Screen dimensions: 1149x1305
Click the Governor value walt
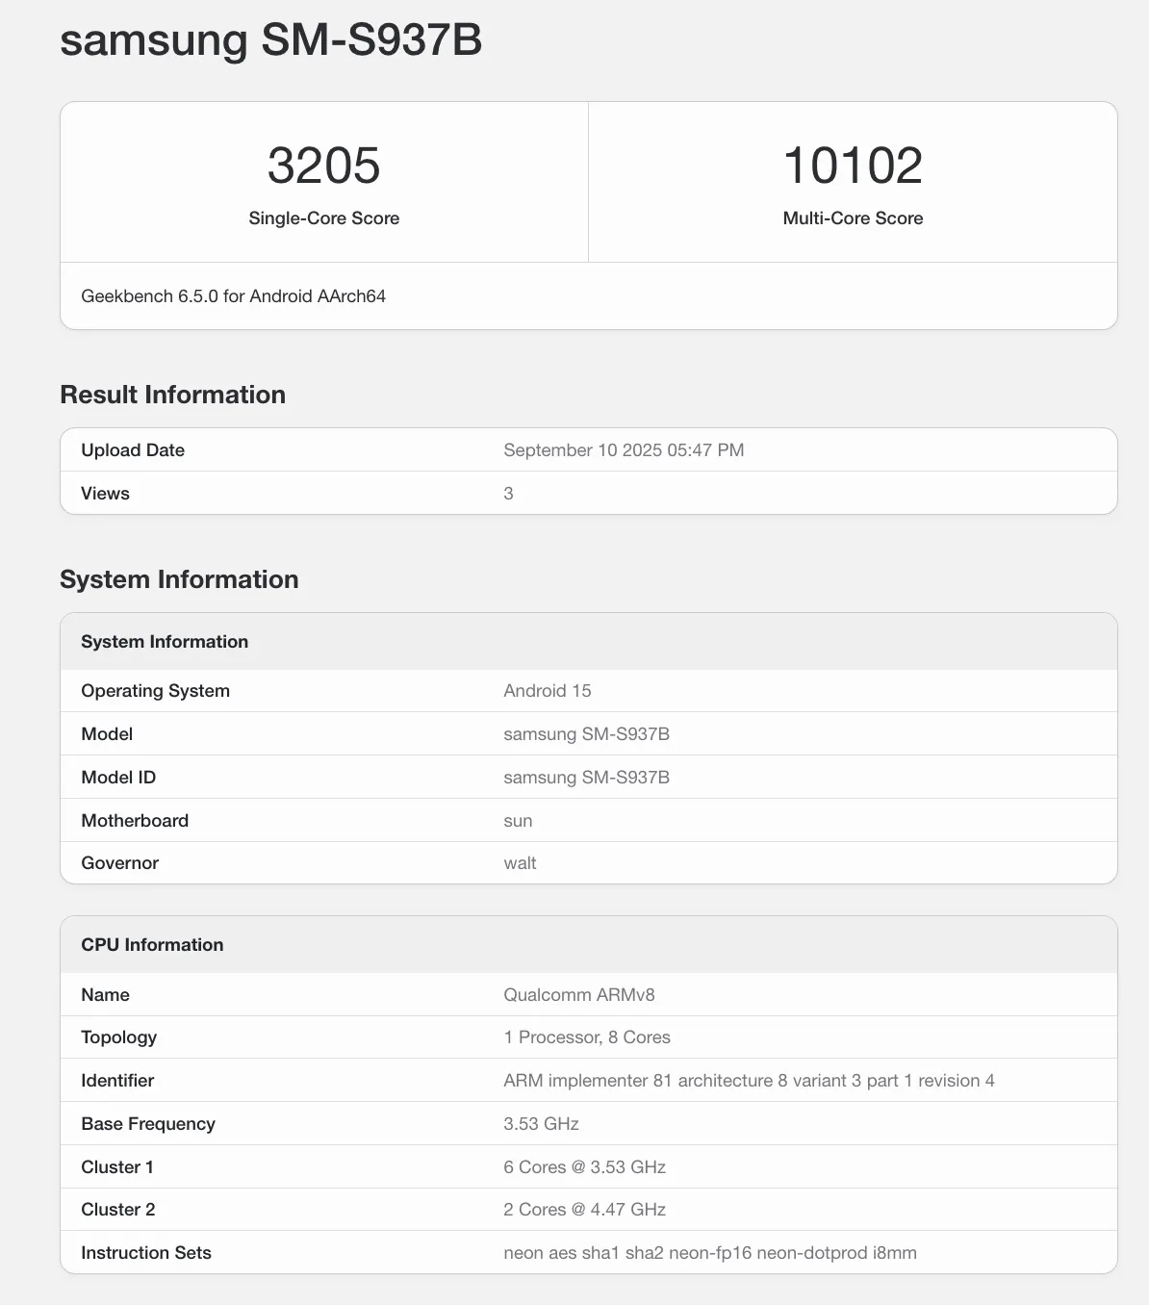point(520,863)
